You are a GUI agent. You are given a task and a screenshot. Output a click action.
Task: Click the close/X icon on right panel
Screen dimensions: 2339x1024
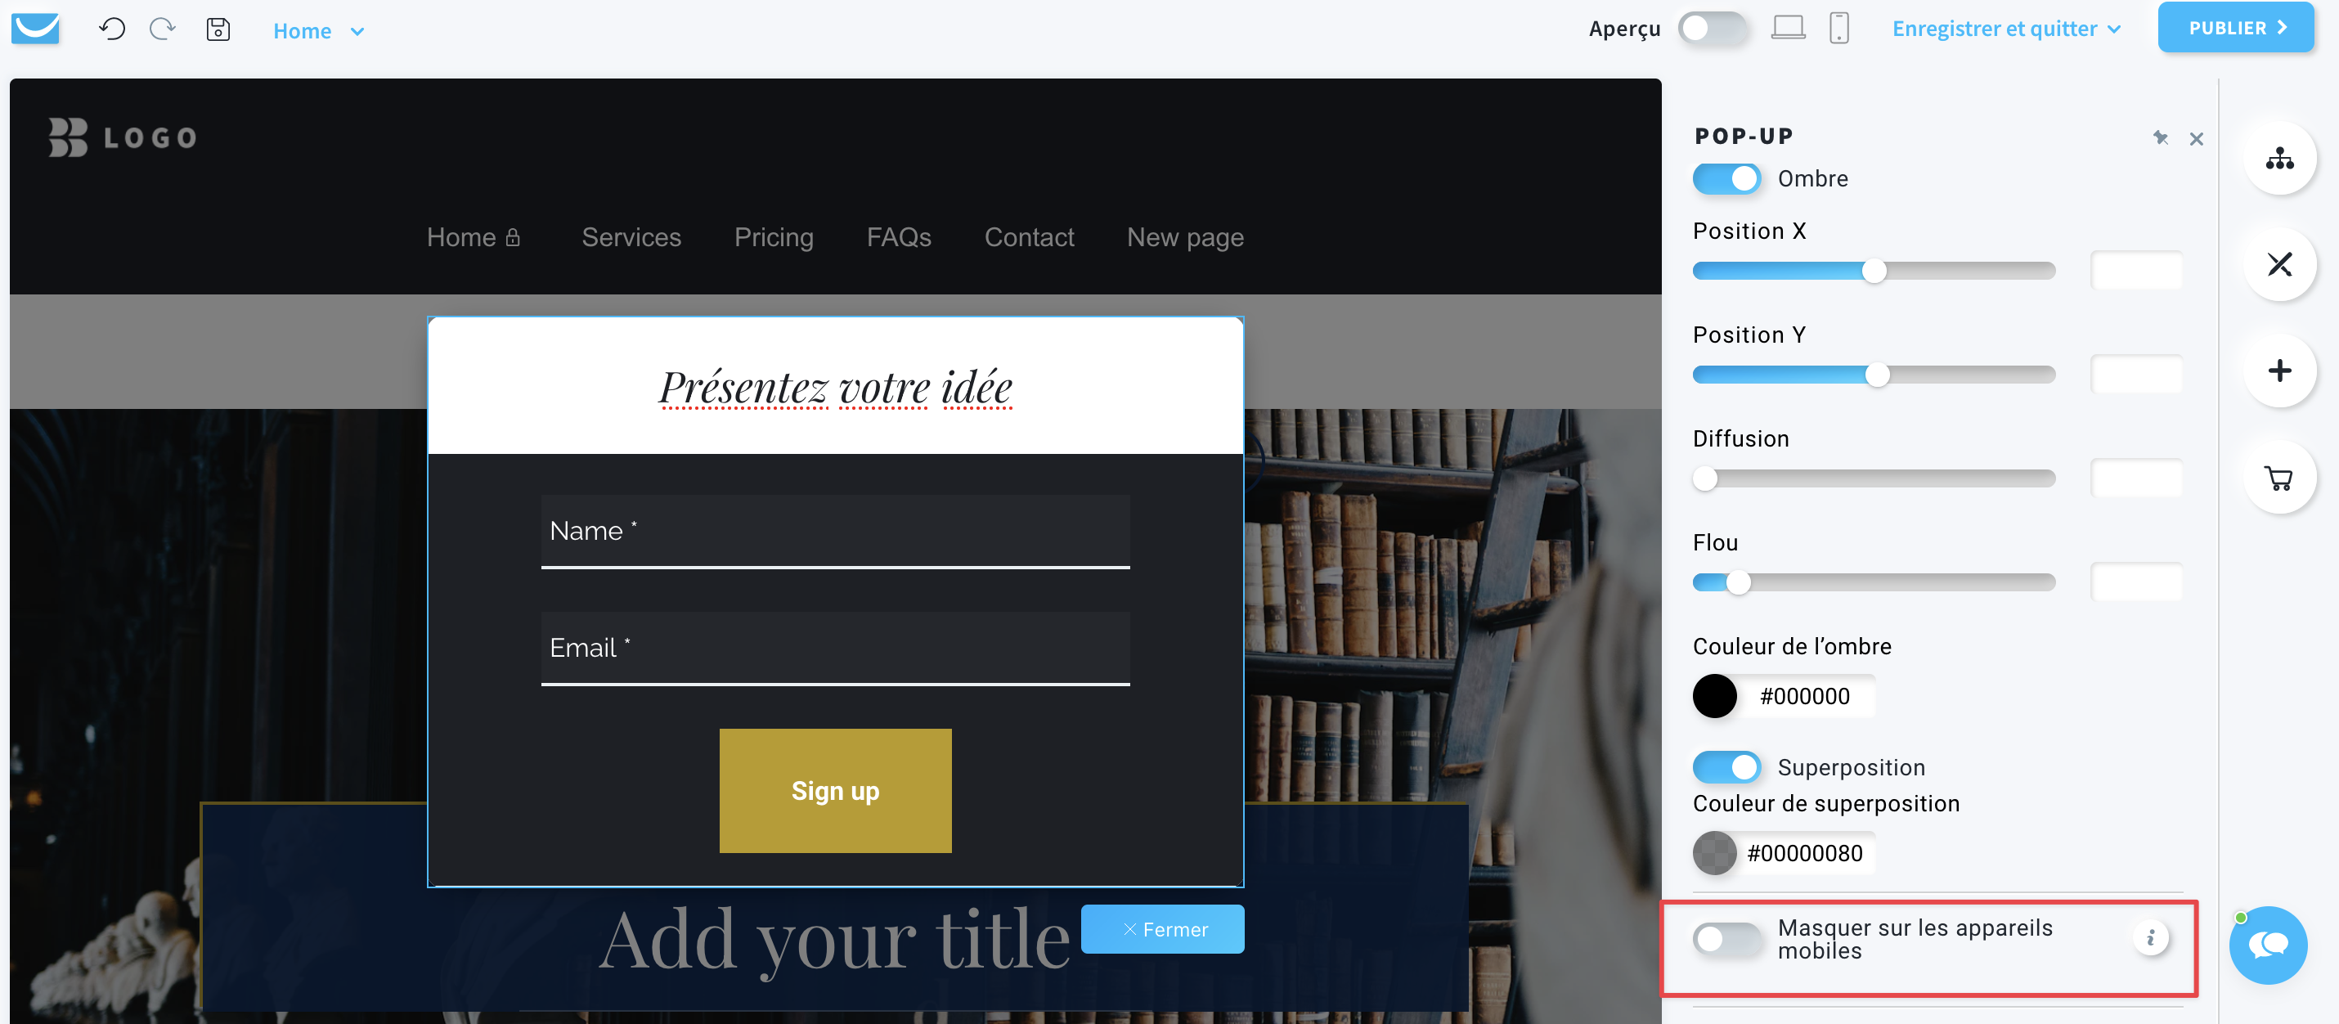[2196, 139]
